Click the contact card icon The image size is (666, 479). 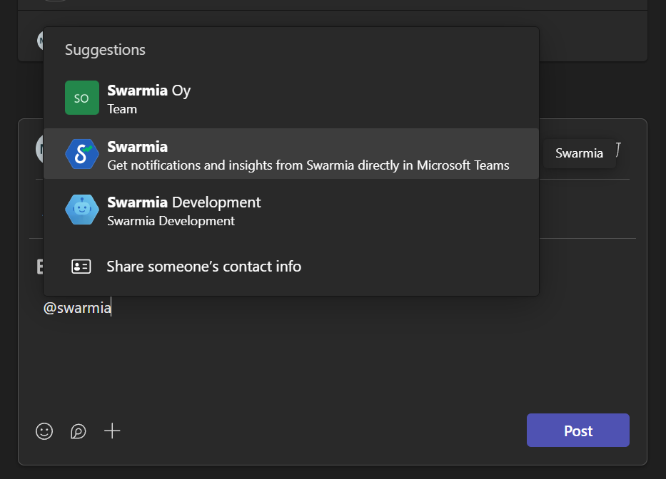click(81, 267)
